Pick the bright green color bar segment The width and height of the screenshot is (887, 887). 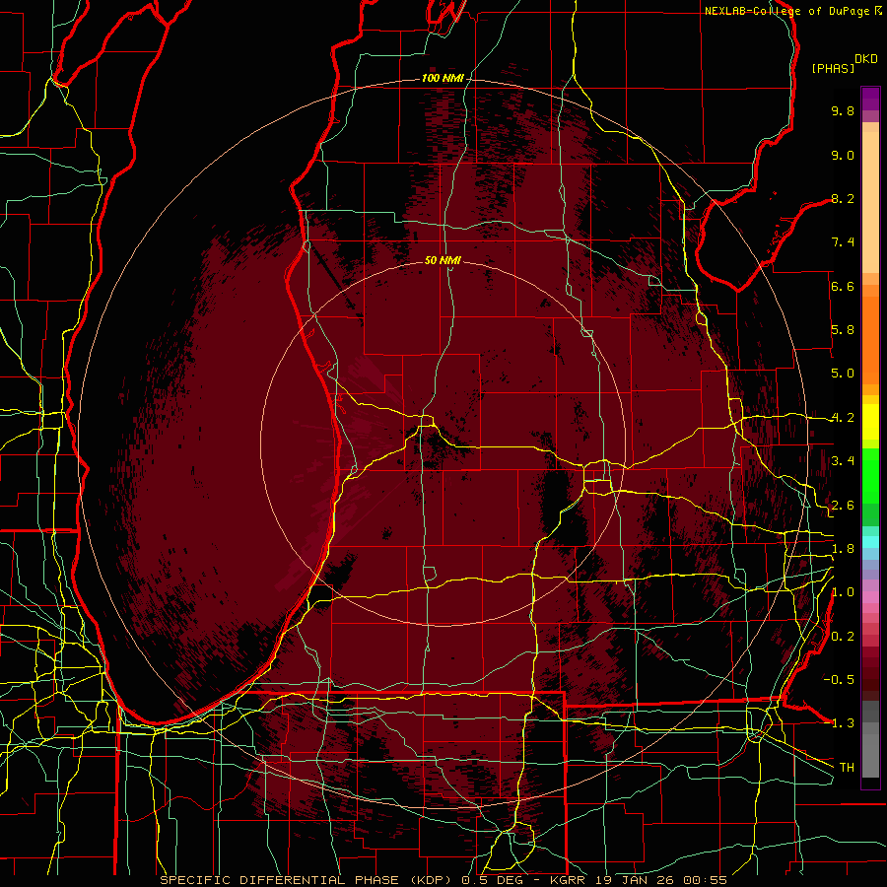coord(870,476)
